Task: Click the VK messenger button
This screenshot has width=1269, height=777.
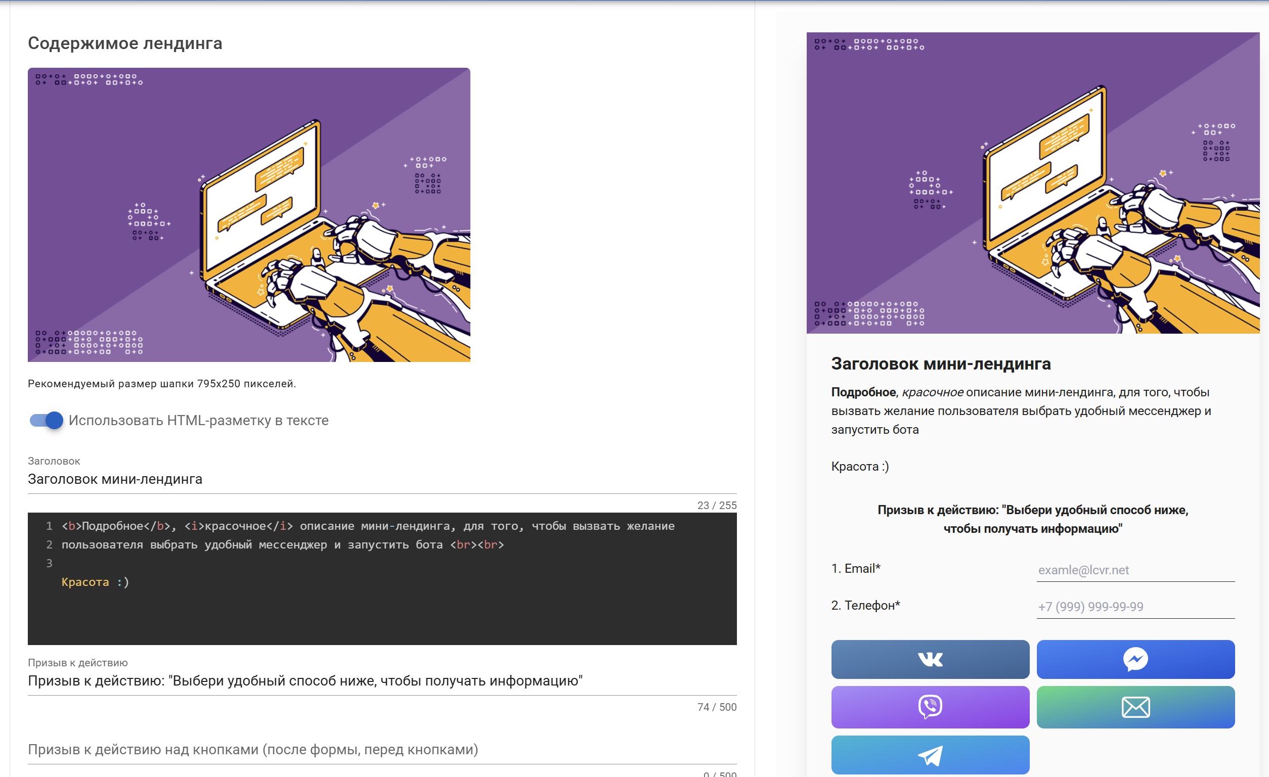Action: (x=930, y=659)
